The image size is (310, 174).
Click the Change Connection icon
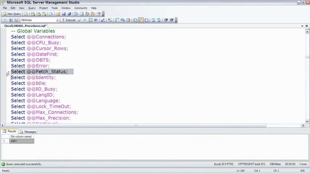(x=16, y=20)
